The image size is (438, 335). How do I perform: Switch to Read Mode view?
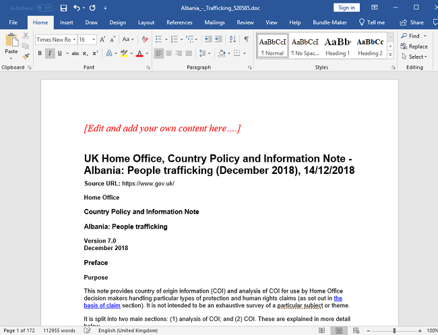(x=322, y=330)
